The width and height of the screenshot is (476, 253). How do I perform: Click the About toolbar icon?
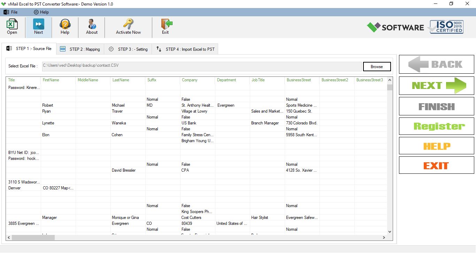pyautogui.click(x=92, y=27)
